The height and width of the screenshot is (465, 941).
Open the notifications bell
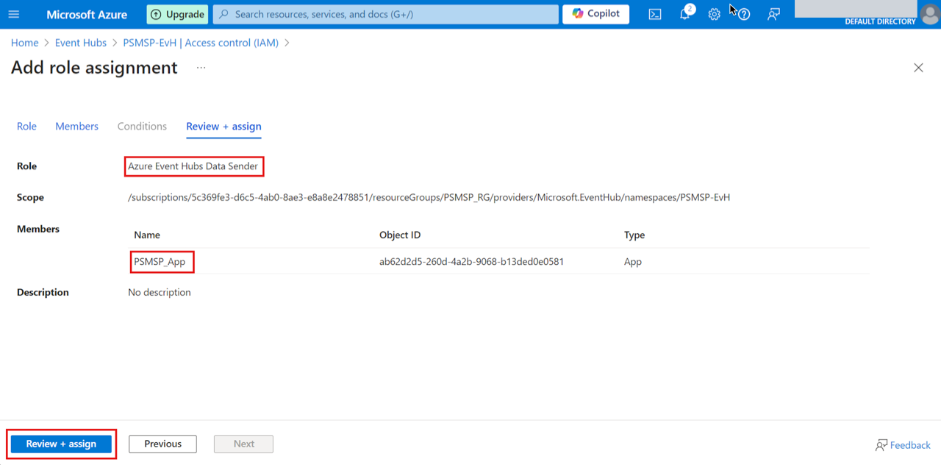click(x=685, y=15)
